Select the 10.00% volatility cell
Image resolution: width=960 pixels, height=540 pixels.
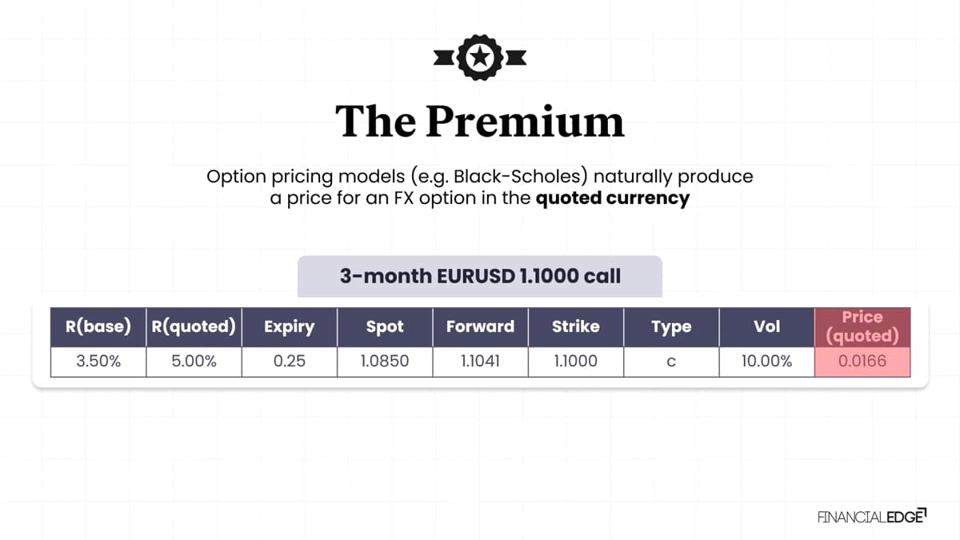[x=766, y=362]
